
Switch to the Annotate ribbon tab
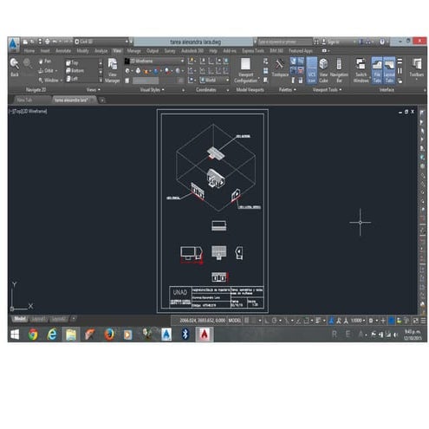63,51
